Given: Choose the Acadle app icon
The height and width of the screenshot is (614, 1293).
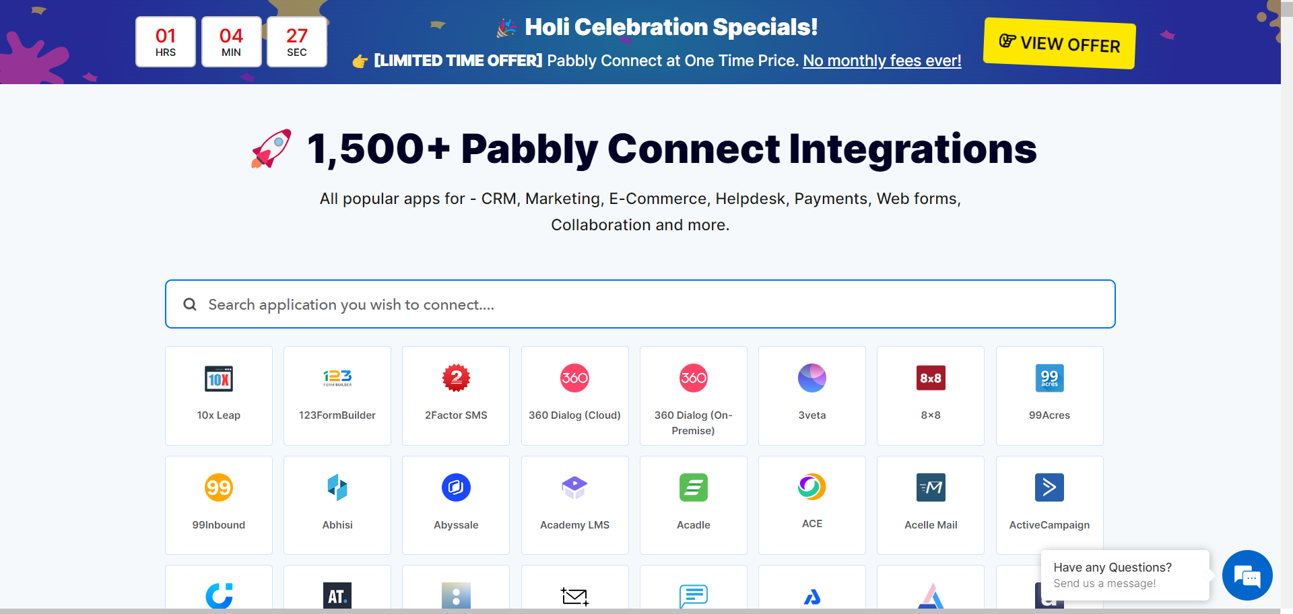Looking at the screenshot, I should coord(693,487).
